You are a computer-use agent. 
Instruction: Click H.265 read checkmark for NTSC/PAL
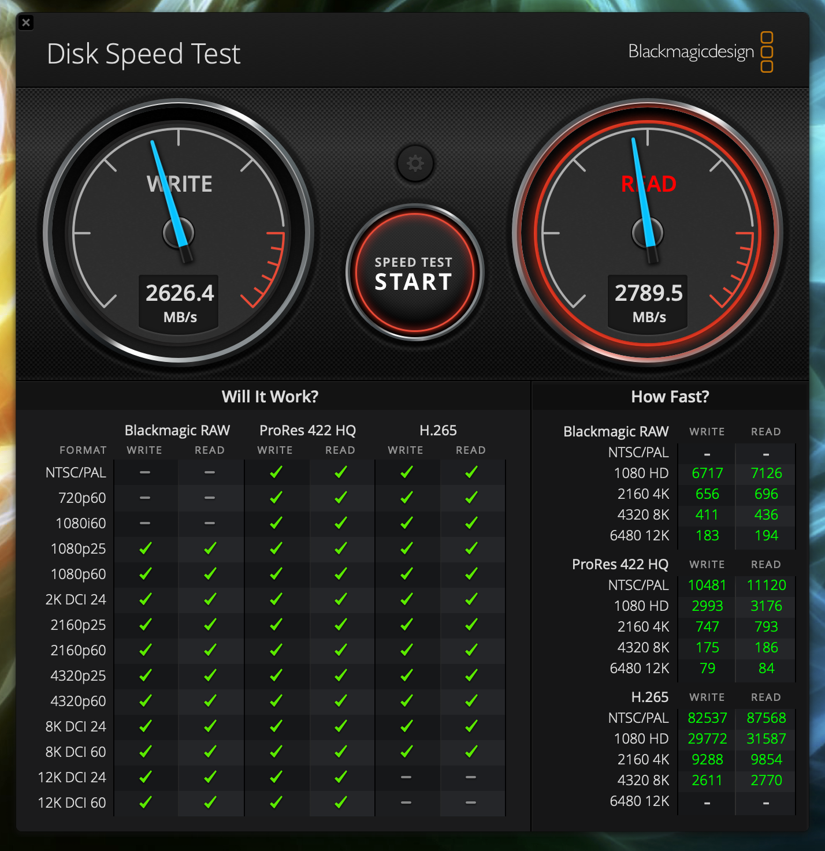[x=471, y=472]
